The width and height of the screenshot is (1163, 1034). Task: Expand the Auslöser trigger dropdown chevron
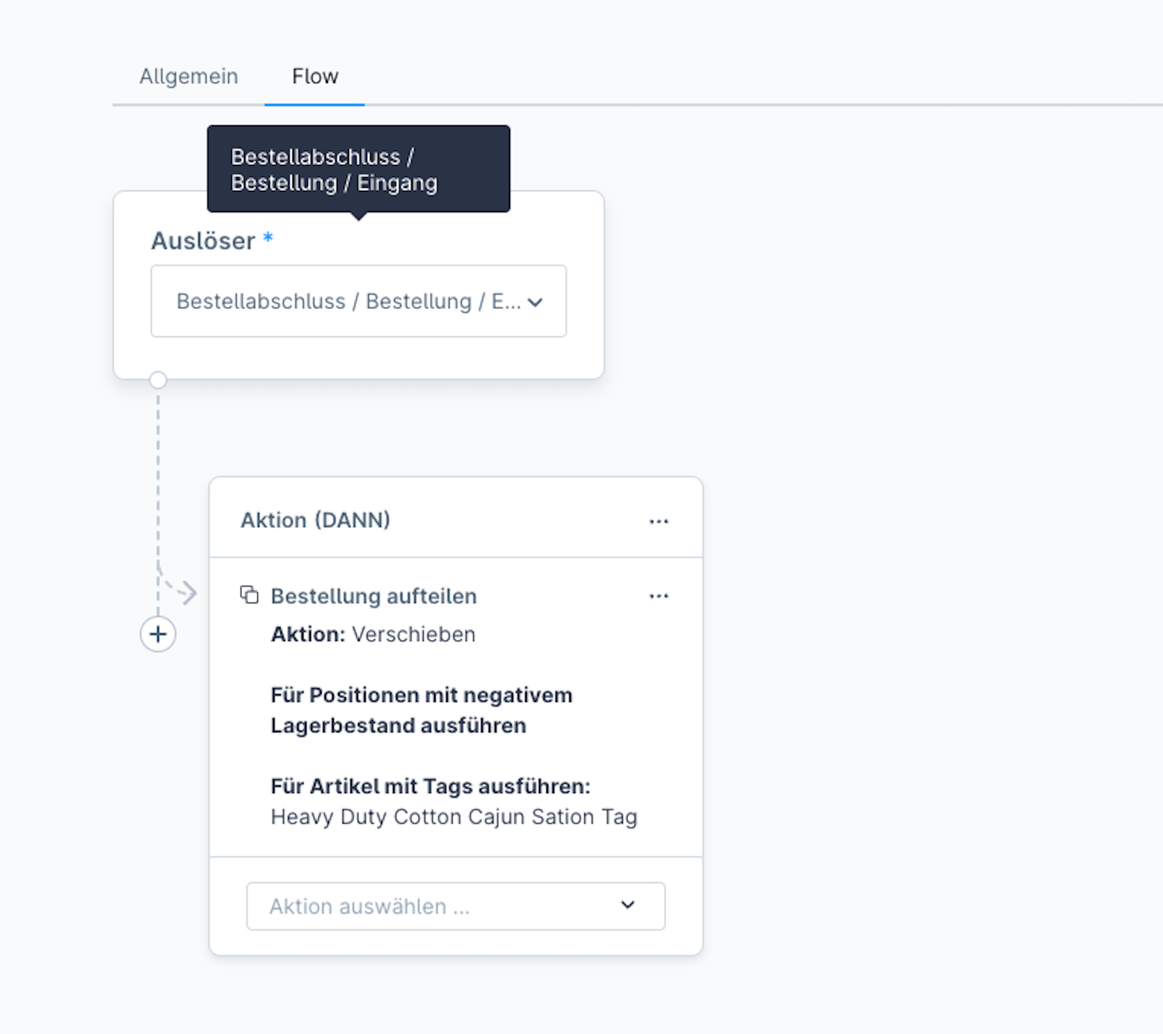535,302
